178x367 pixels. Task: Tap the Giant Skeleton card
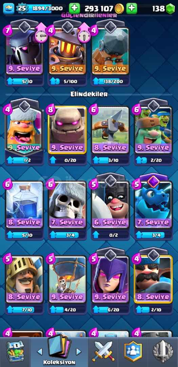67,204
